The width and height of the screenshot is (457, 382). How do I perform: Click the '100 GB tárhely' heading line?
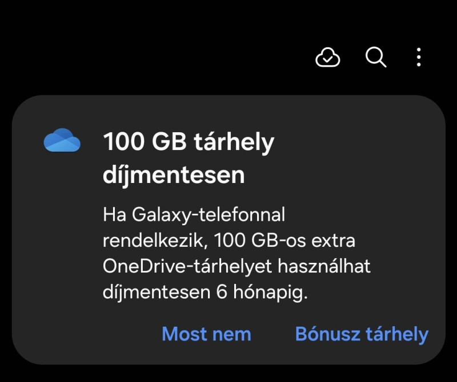(x=189, y=143)
